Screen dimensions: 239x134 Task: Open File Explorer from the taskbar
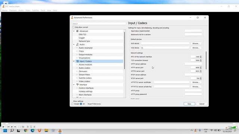(46, 131)
